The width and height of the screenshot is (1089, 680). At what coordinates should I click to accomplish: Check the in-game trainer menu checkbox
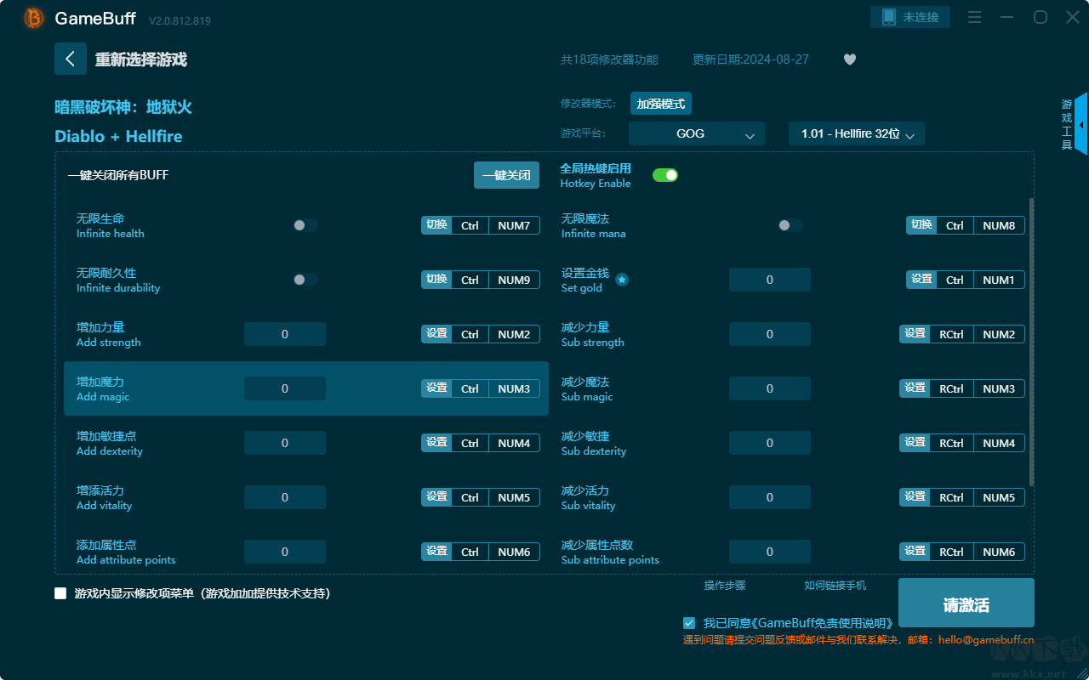click(60, 593)
